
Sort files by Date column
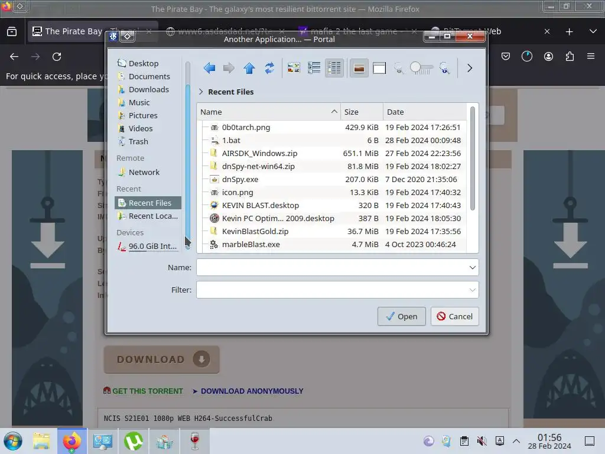(424, 112)
